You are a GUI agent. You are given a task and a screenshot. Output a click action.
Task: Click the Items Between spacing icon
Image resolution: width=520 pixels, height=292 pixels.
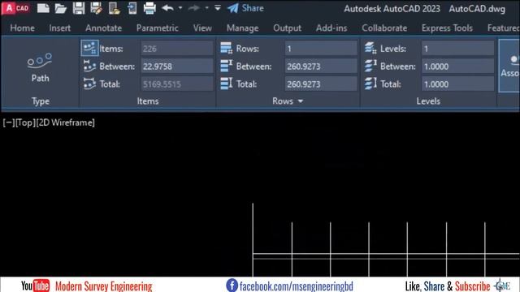[x=89, y=67]
